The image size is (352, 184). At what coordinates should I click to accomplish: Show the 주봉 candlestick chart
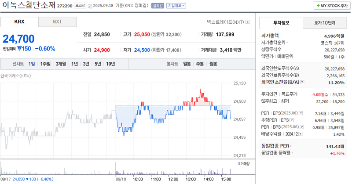click(x=200, y=64)
